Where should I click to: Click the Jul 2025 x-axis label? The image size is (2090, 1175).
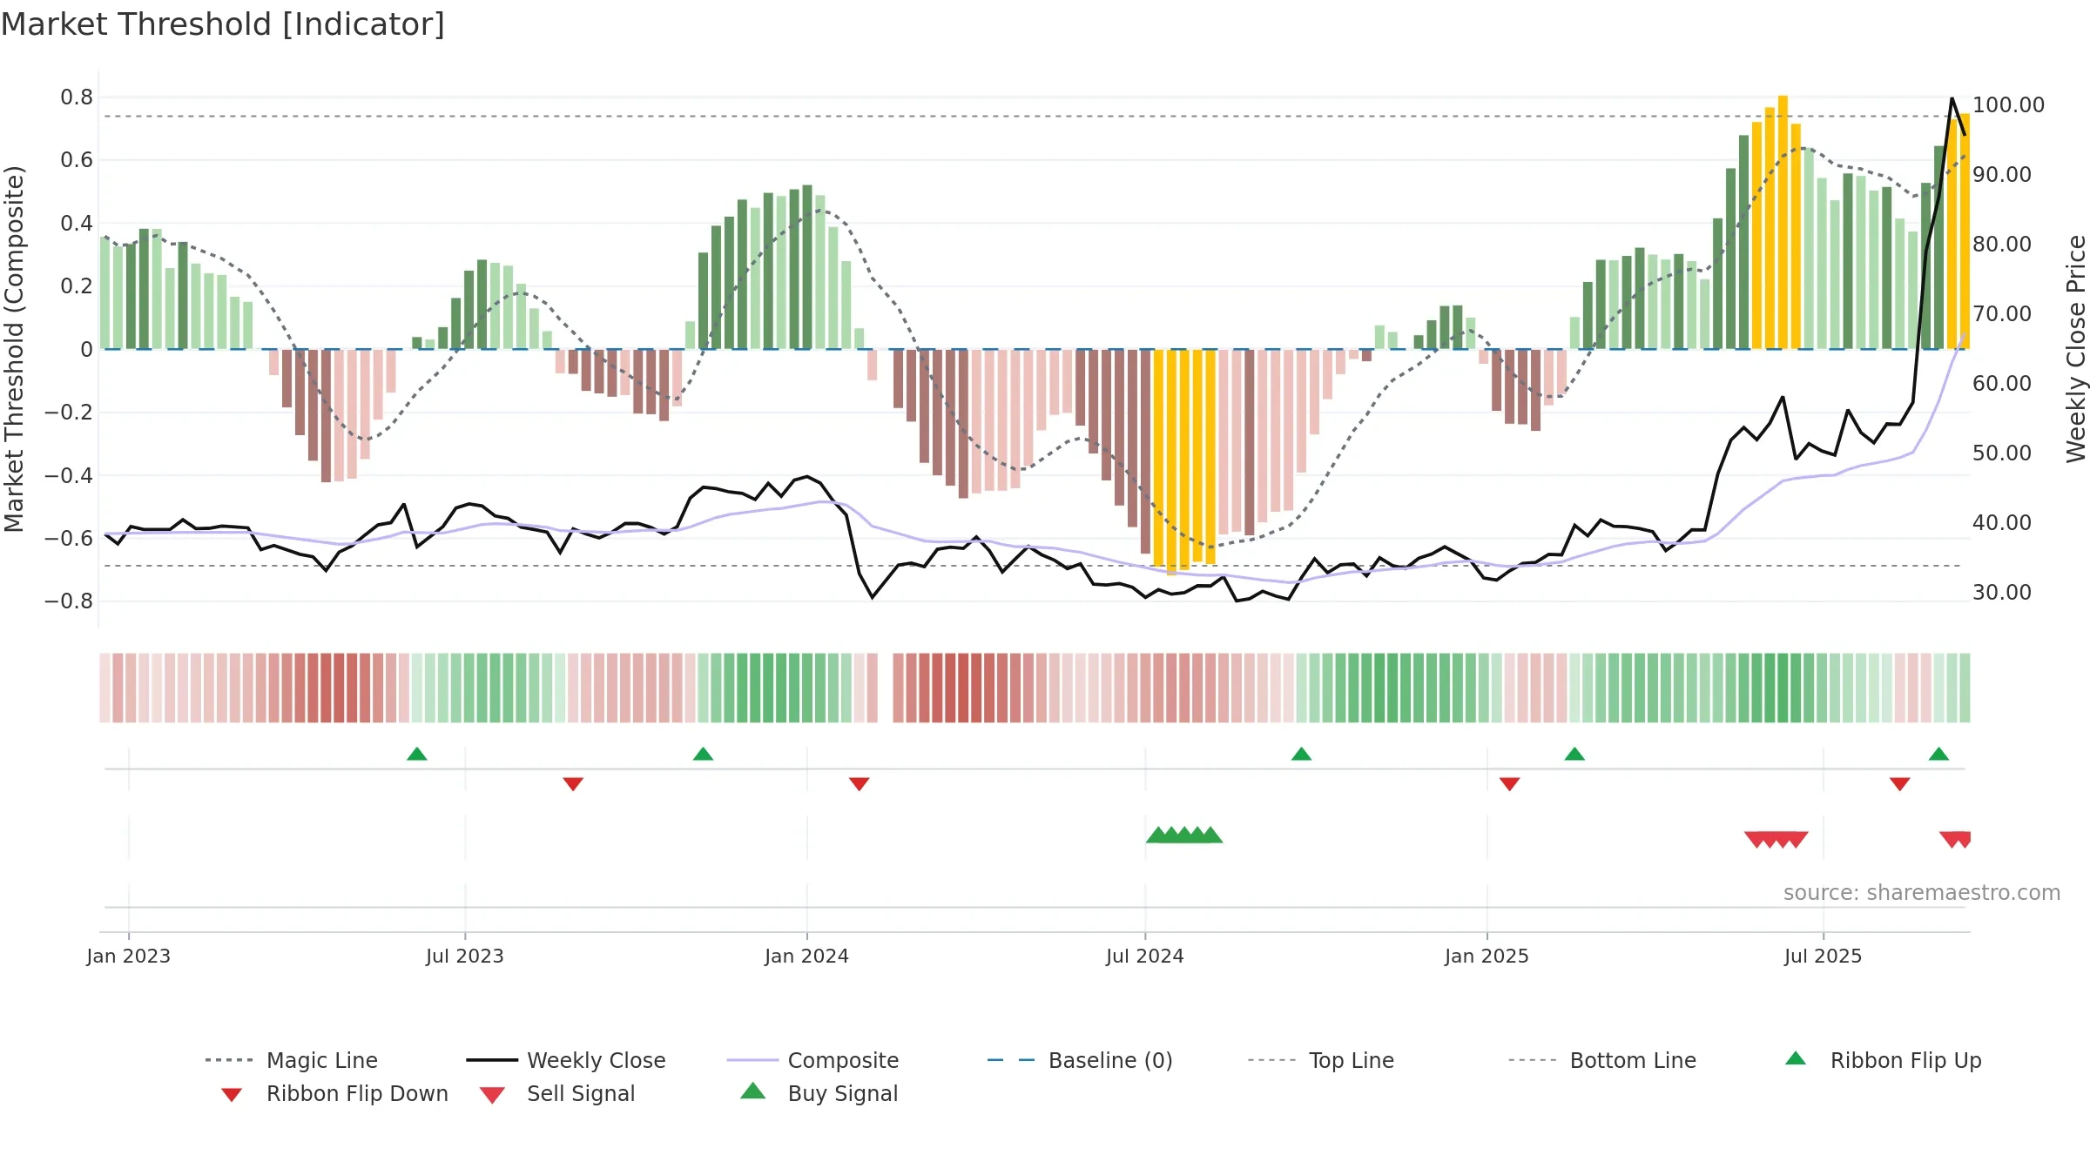coord(1824,956)
